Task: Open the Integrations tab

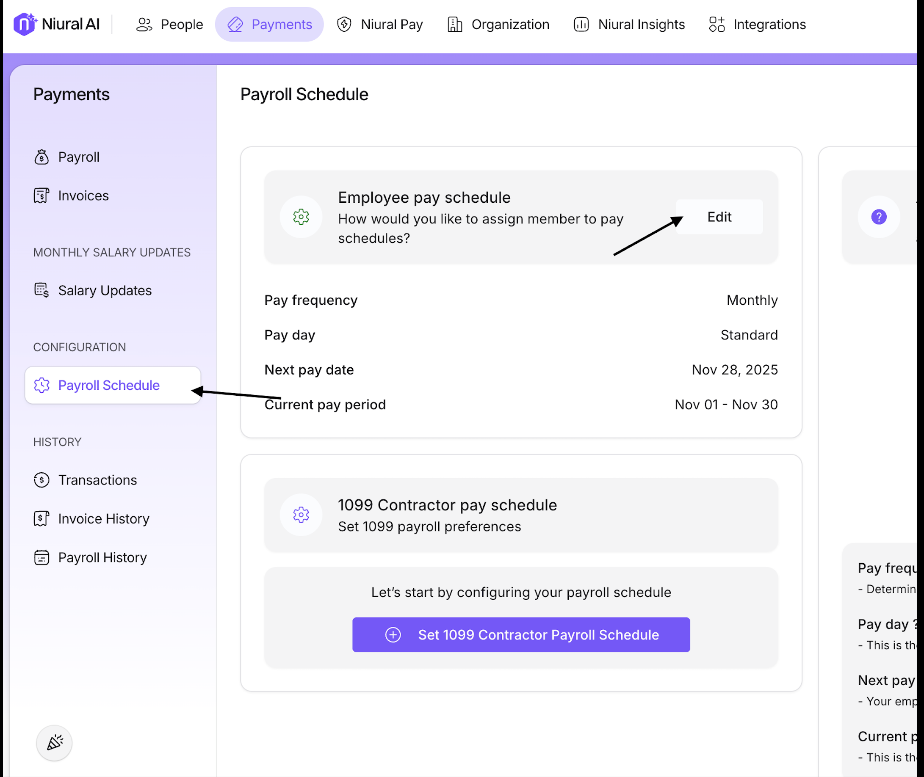Action: [x=757, y=24]
